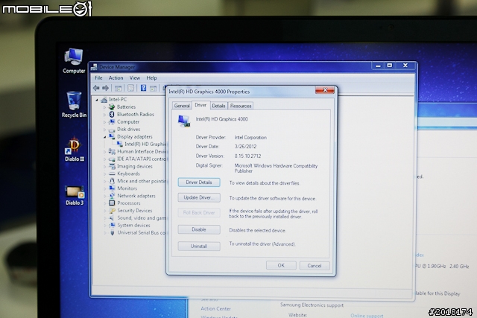Viewport: 477px width, 318px height.
Task: Switch to the Resources tab
Action: tap(240, 106)
